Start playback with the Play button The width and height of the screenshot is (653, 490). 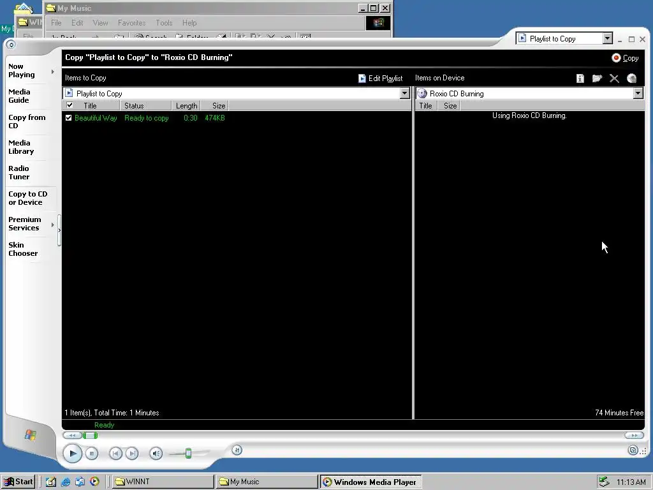[x=73, y=454]
